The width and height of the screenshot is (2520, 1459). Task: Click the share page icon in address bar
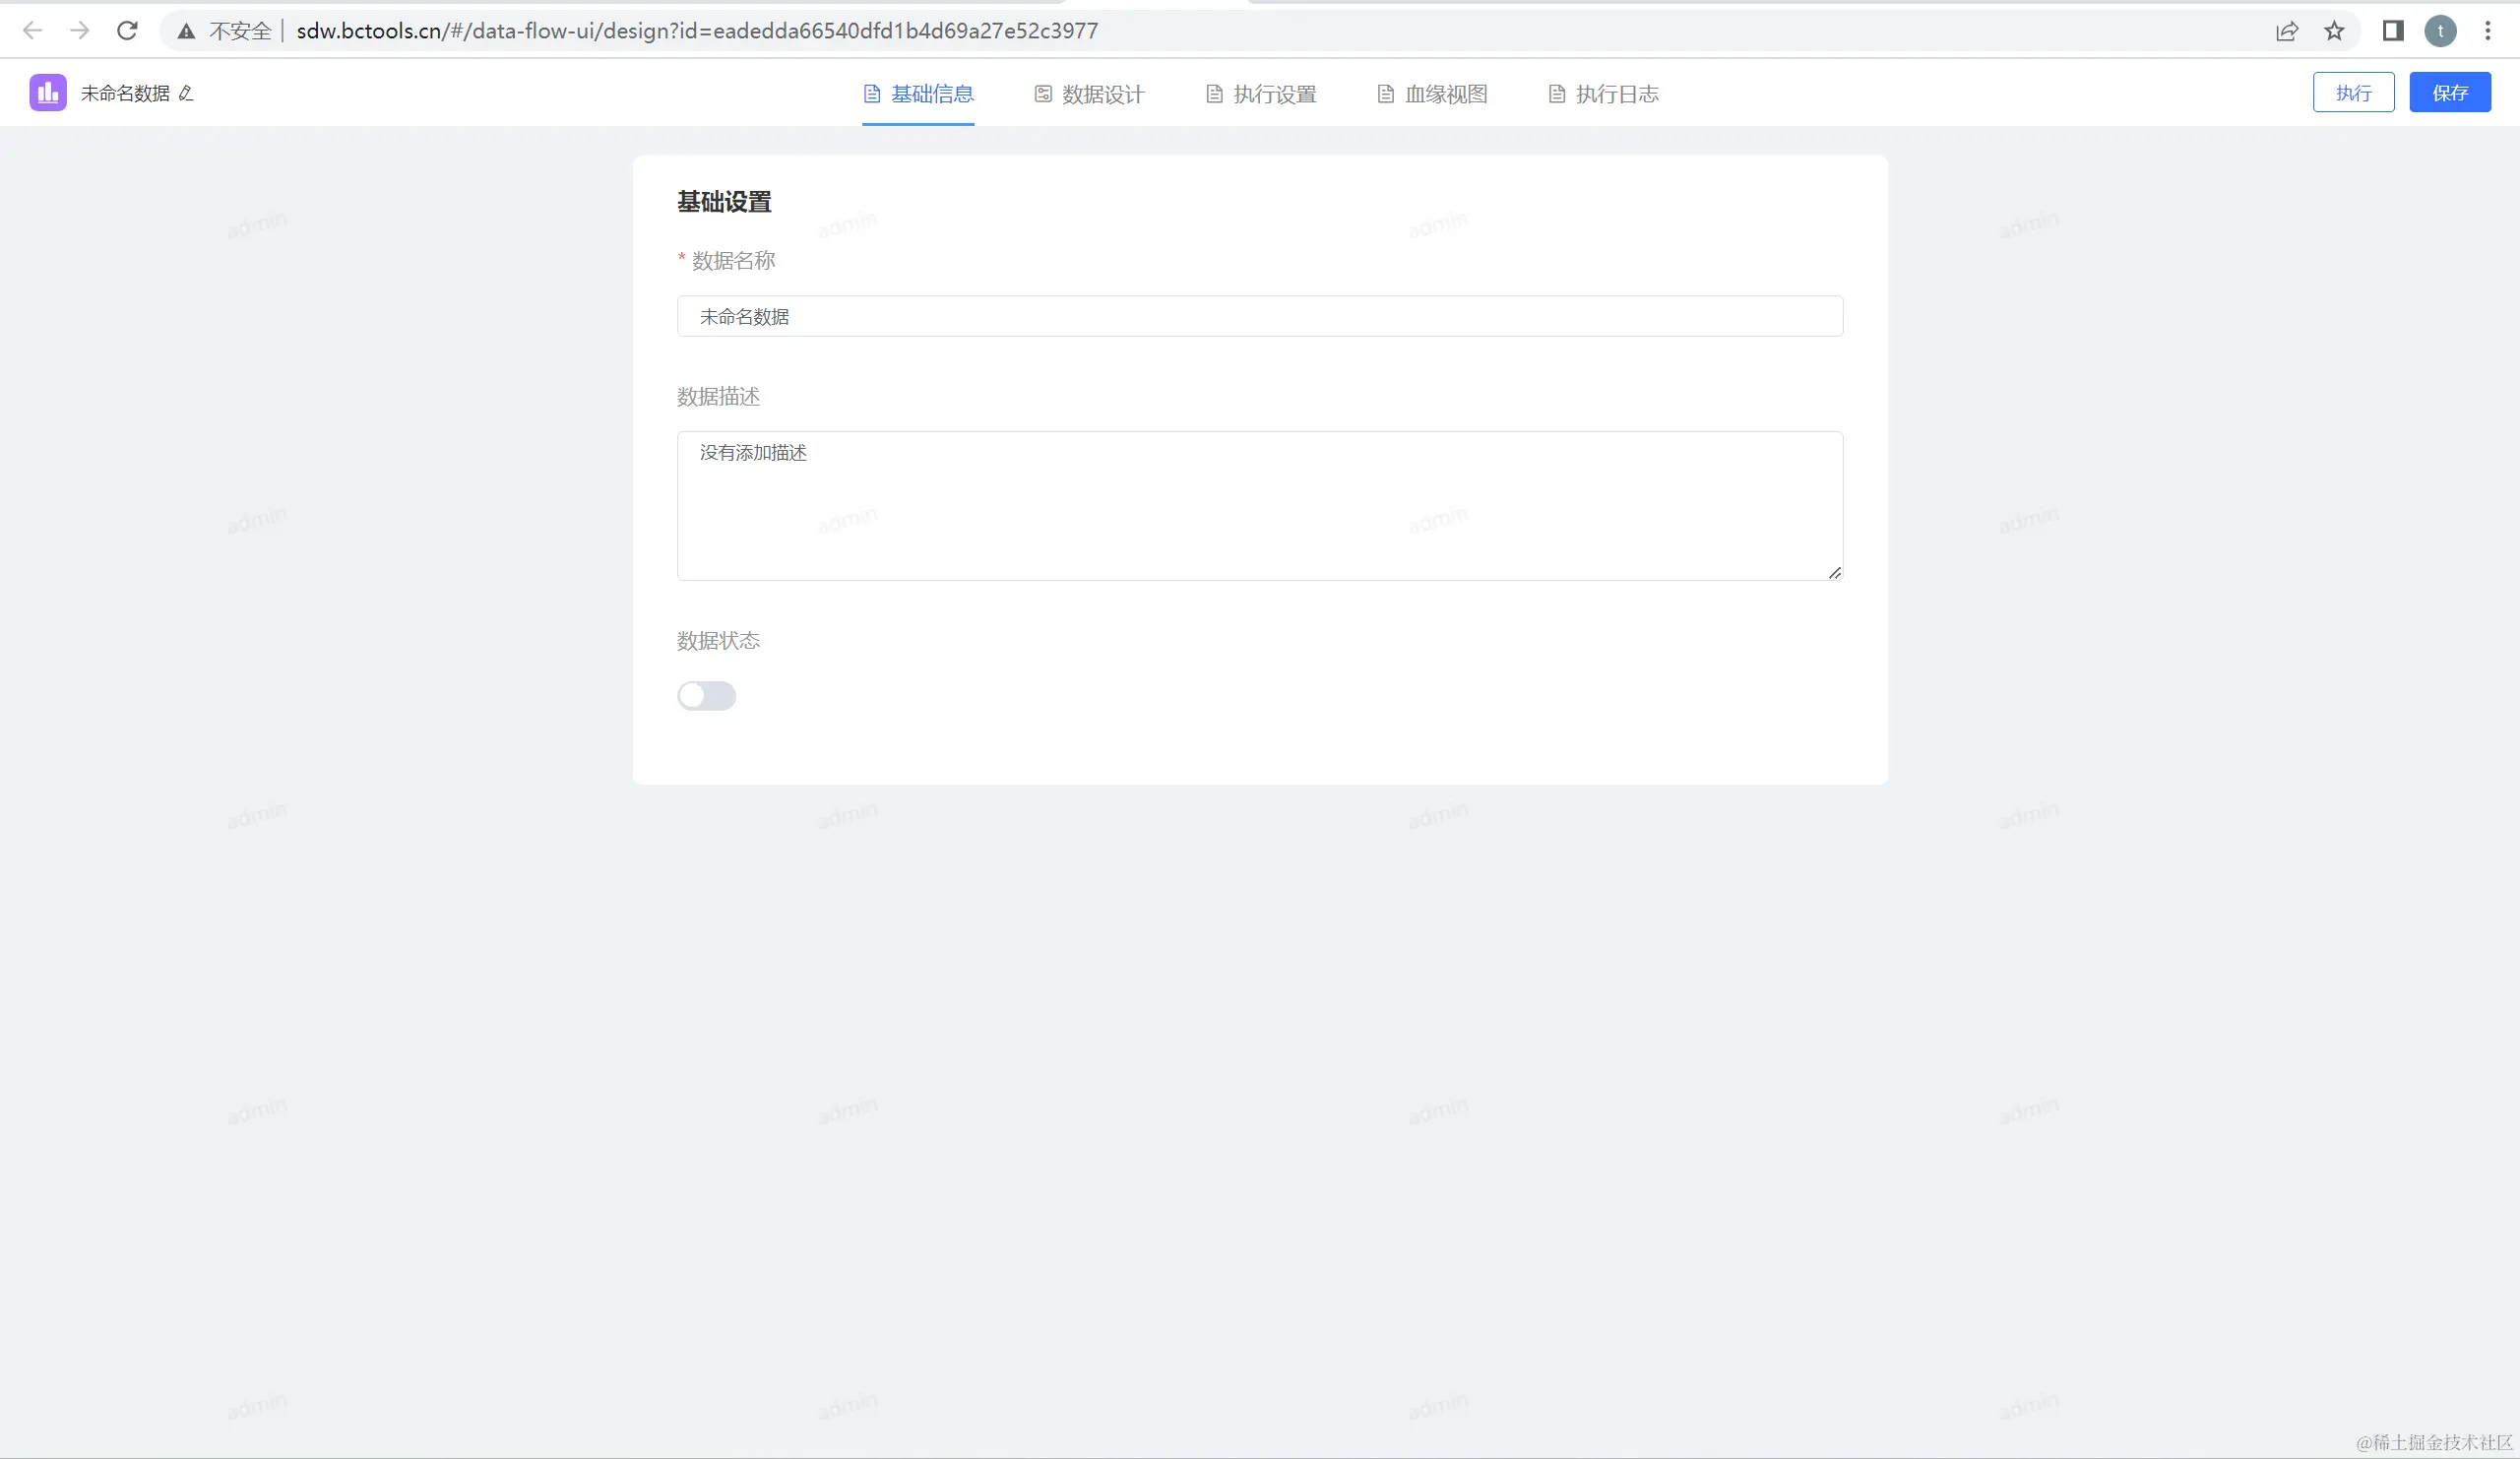click(2287, 31)
